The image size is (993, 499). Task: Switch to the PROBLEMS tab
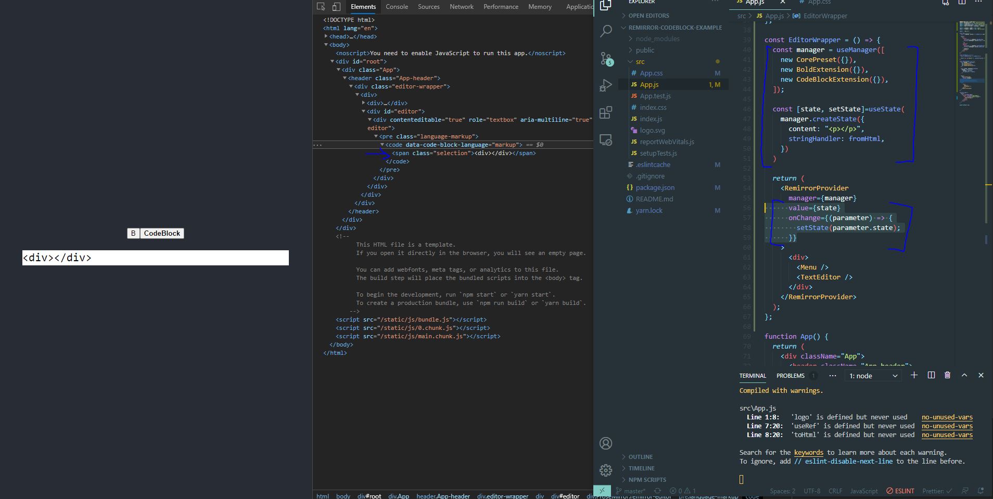coord(790,375)
